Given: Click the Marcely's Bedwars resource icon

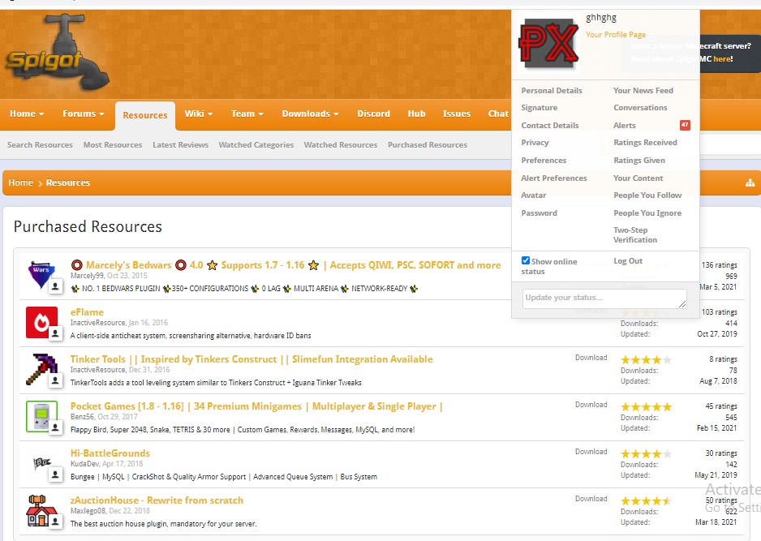Looking at the screenshot, I should (41, 274).
